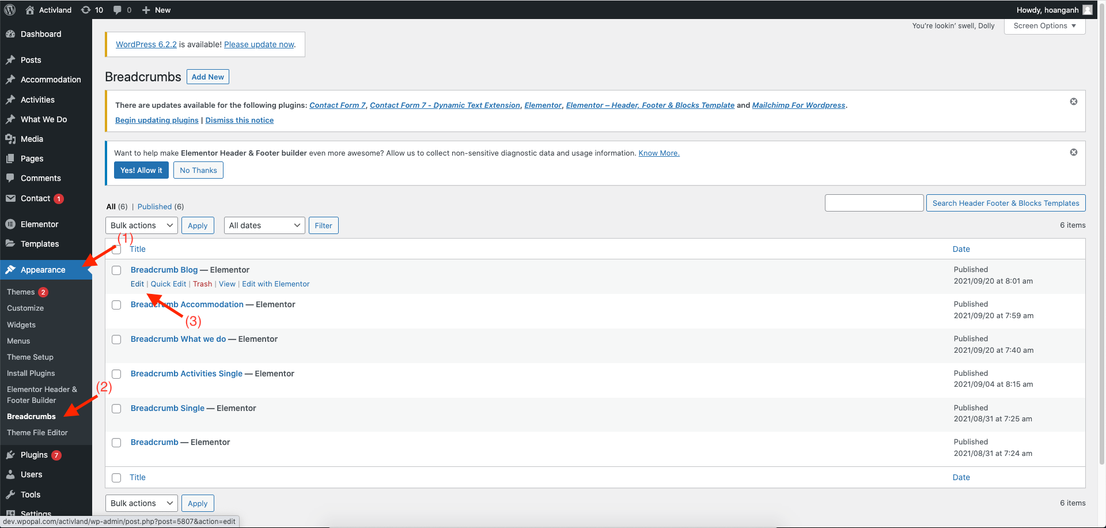Click the Users icon in sidebar

10,474
